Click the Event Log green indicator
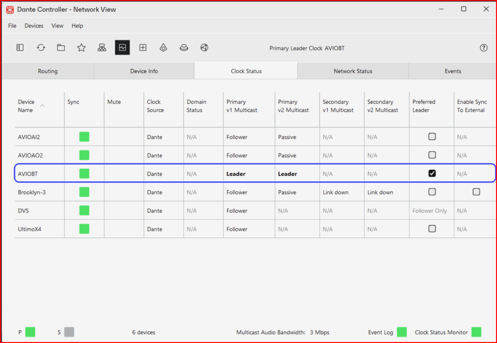 (x=401, y=332)
